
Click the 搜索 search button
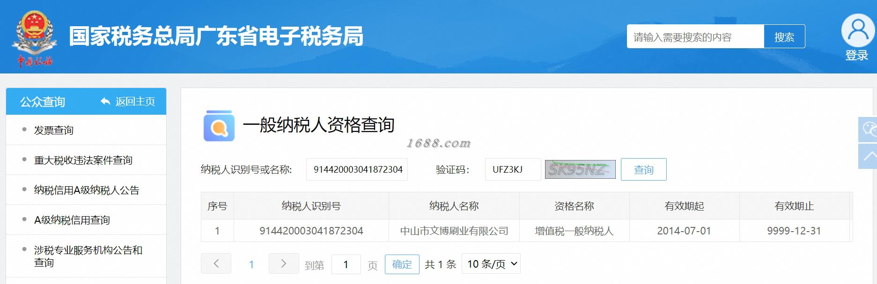click(x=784, y=36)
